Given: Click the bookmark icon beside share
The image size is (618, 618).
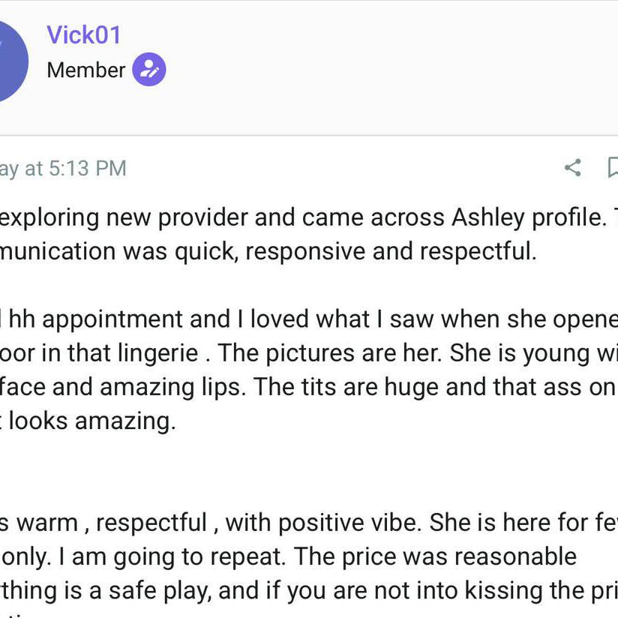Looking at the screenshot, I should (x=613, y=167).
